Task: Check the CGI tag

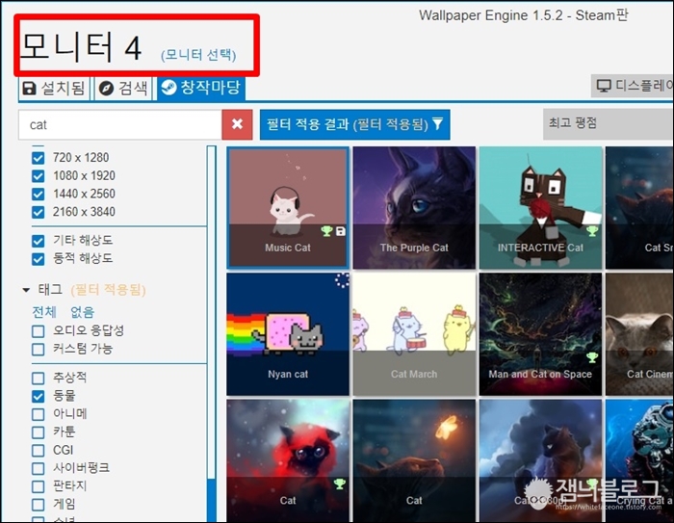Action: [39, 451]
